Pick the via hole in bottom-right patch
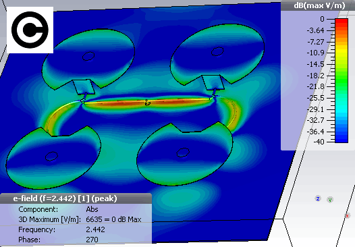This screenshot has width=355, height=247. (x=183, y=153)
